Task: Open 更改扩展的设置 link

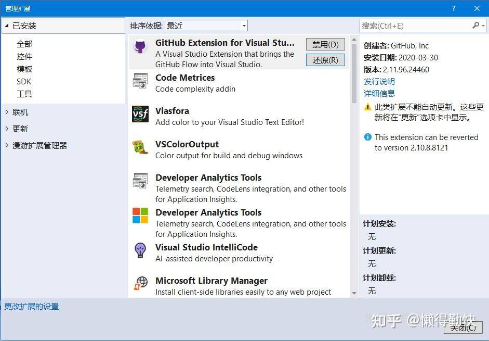Action: [x=32, y=307]
